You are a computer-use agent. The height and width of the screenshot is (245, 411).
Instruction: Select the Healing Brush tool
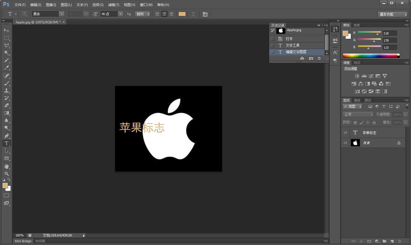[x=7, y=76]
